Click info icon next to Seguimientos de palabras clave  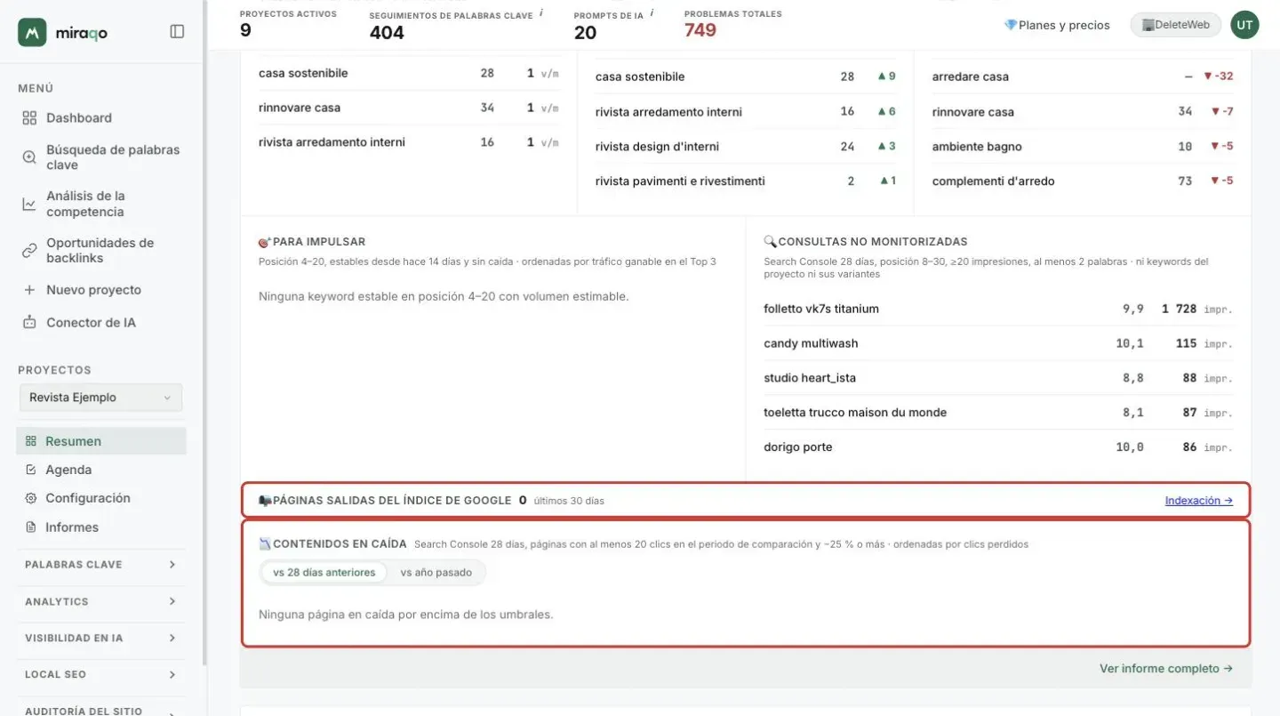tap(541, 13)
